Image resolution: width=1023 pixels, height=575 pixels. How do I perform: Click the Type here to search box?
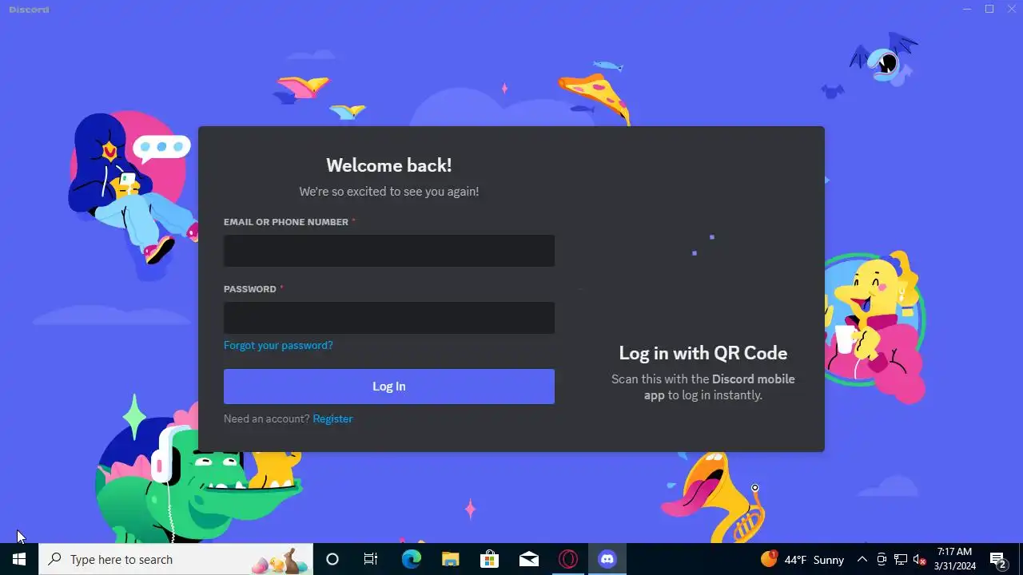click(x=176, y=559)
